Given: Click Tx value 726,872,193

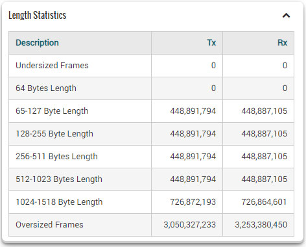Looking at the screenshot, I should tap(193, 202).
